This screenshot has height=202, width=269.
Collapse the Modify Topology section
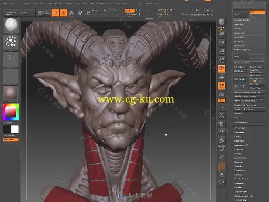pos(242,50)
